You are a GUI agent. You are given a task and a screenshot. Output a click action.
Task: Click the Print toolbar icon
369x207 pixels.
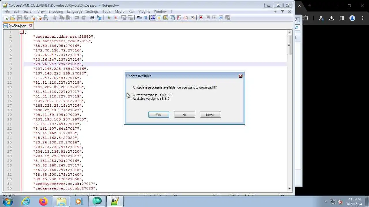point(46,18)
